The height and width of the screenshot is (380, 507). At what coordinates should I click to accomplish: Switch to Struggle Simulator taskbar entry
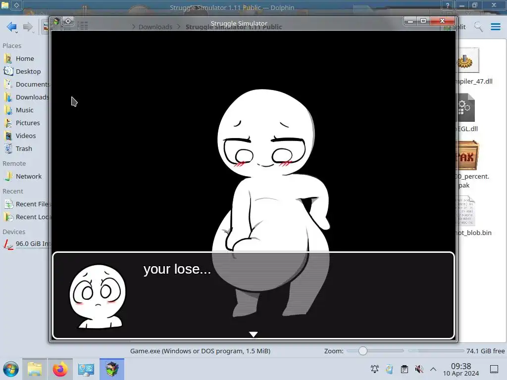click(112, 369)
